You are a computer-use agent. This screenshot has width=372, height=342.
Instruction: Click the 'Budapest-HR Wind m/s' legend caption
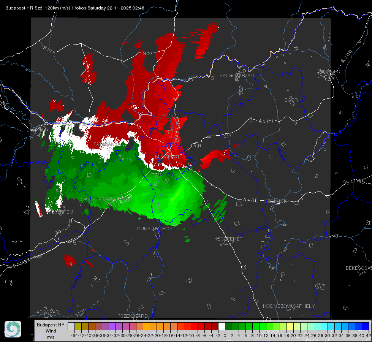tap(51, 331)
